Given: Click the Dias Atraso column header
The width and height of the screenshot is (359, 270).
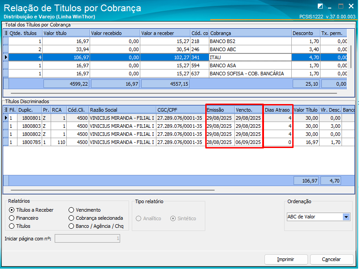Looking at the screenshot, I should click(x=278, y=110).
